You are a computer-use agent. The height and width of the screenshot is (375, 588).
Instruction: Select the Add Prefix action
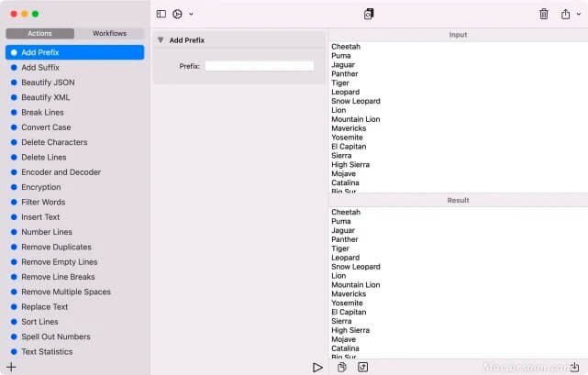tap(74, 52)
